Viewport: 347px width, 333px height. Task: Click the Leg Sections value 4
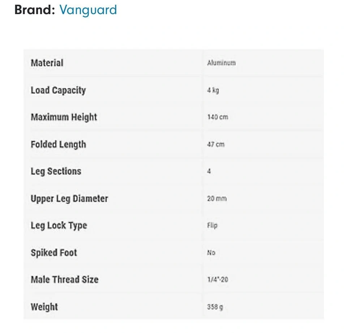[x=209, y=171]
